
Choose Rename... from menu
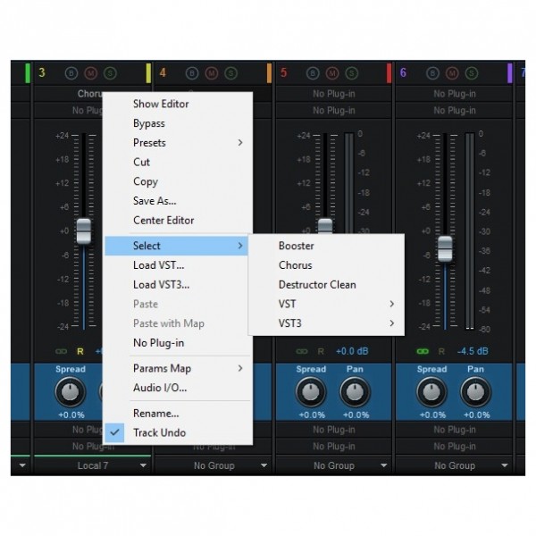click(x=178, y=414)
